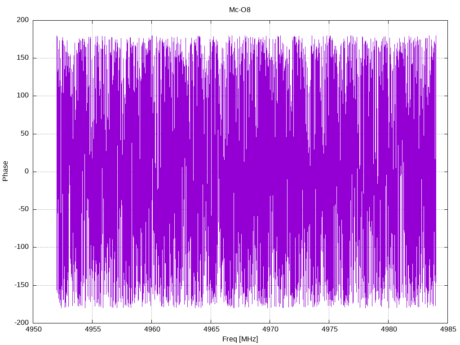This screenshot has width=460, height=345.
Task: Click the y-axis tick label 150
Action: [23, 58]
